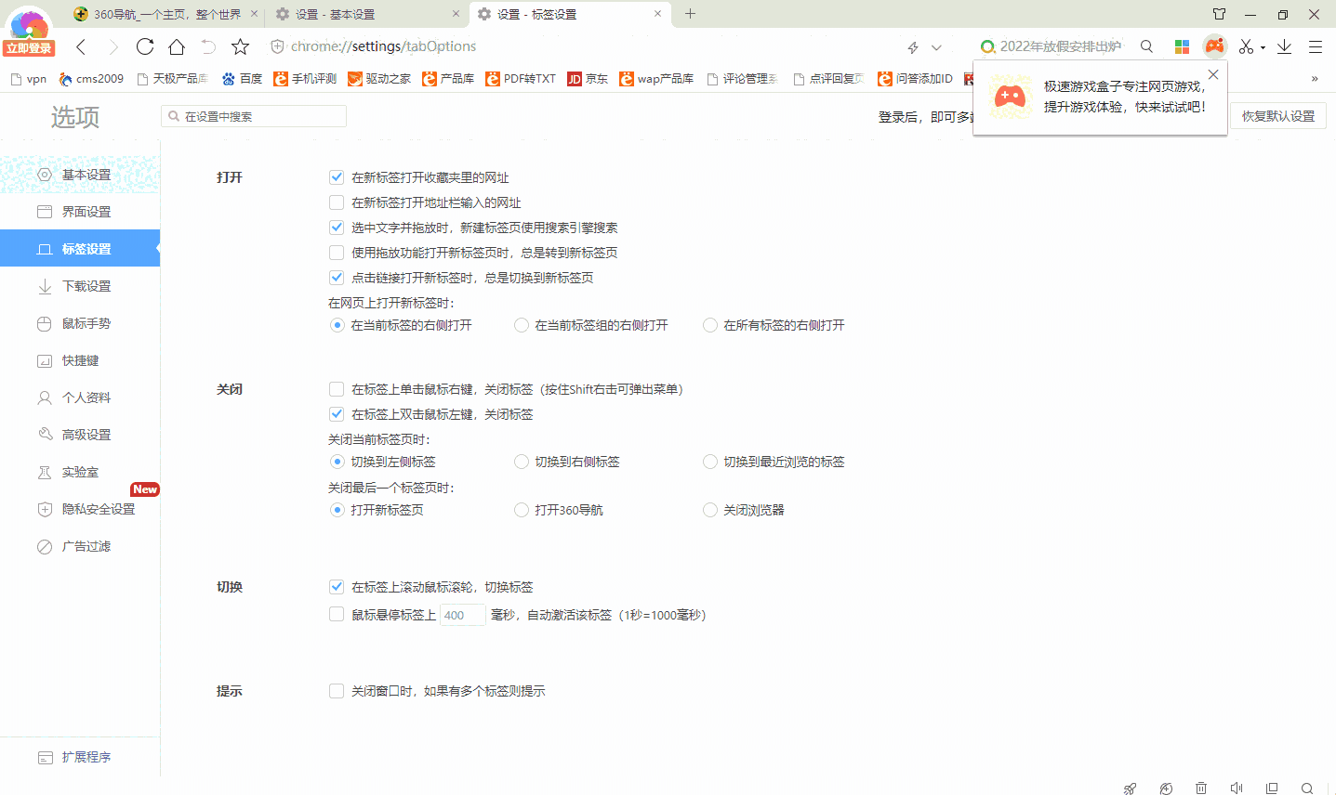The width and height of the screenshot is (1336, 795).
Task: Click the 立即登录 login button
Action: click(29, 48)
